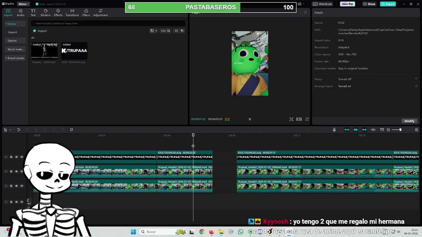Hide the bottom track with its eye icon
The height and width of the screenshot is (237, 422).
pos(16,202)
